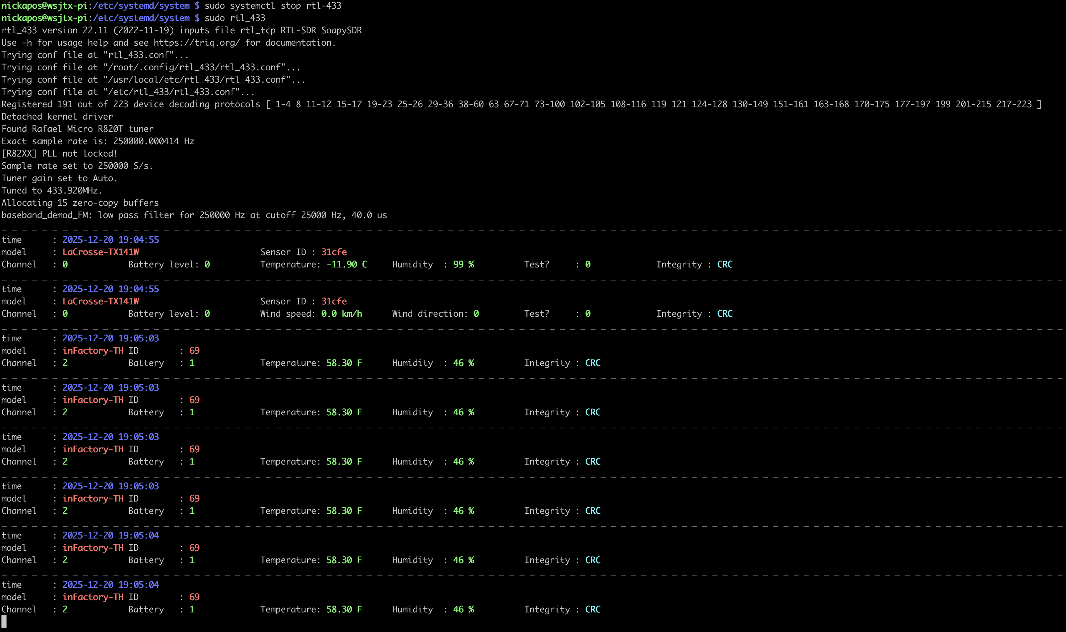
Task: Click the rtl_433 version 22.11 line
Action: click(x=182, y=30)
